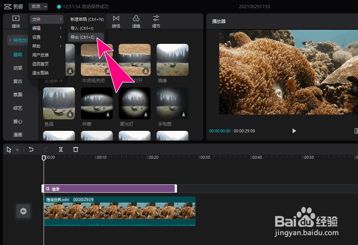Select the purple 镜像 effect clip
Viewport: 358px width, 245px height.
pos(109,188)
